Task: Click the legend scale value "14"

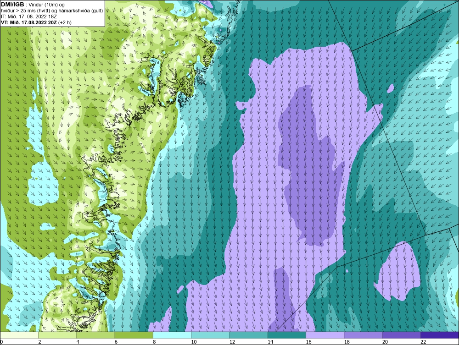Action: [x=270, y=342]
